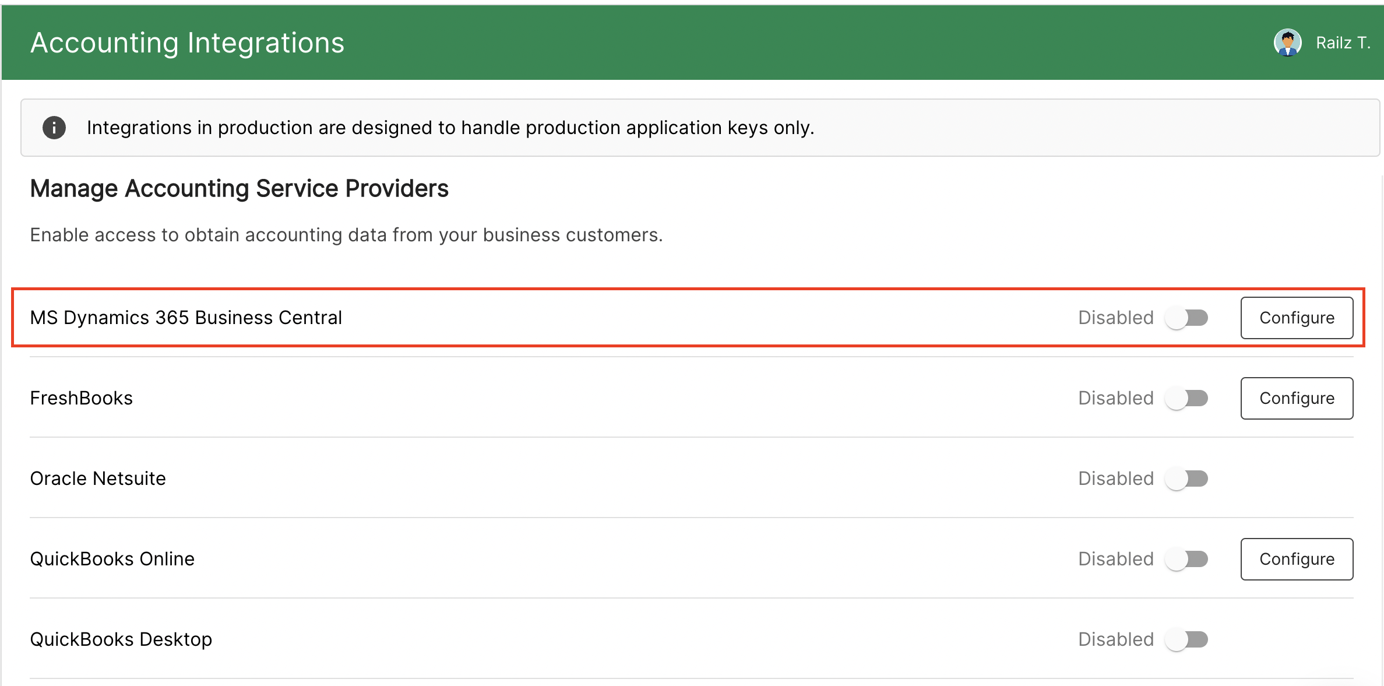Click the QuickBooks Desktop provider name
1384x686 pixels.
121,639
